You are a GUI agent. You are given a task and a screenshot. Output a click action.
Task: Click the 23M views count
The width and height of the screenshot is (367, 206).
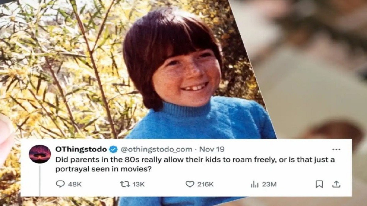(x=269, y=184)
